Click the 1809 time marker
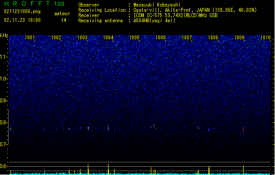This screenshot has width=275, height=175. click(x=239, y=37)
